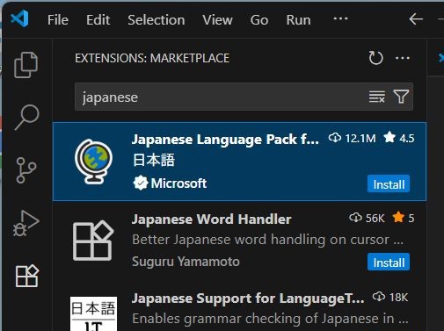Click the Japanese Support LanguageTool icon
The image size is (444, 331).
click(x=93, y=313)
